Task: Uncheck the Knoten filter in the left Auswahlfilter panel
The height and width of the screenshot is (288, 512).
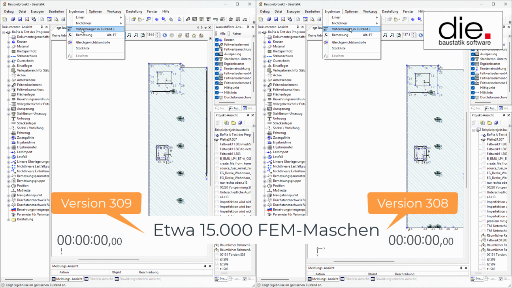Action: point(217,40)
